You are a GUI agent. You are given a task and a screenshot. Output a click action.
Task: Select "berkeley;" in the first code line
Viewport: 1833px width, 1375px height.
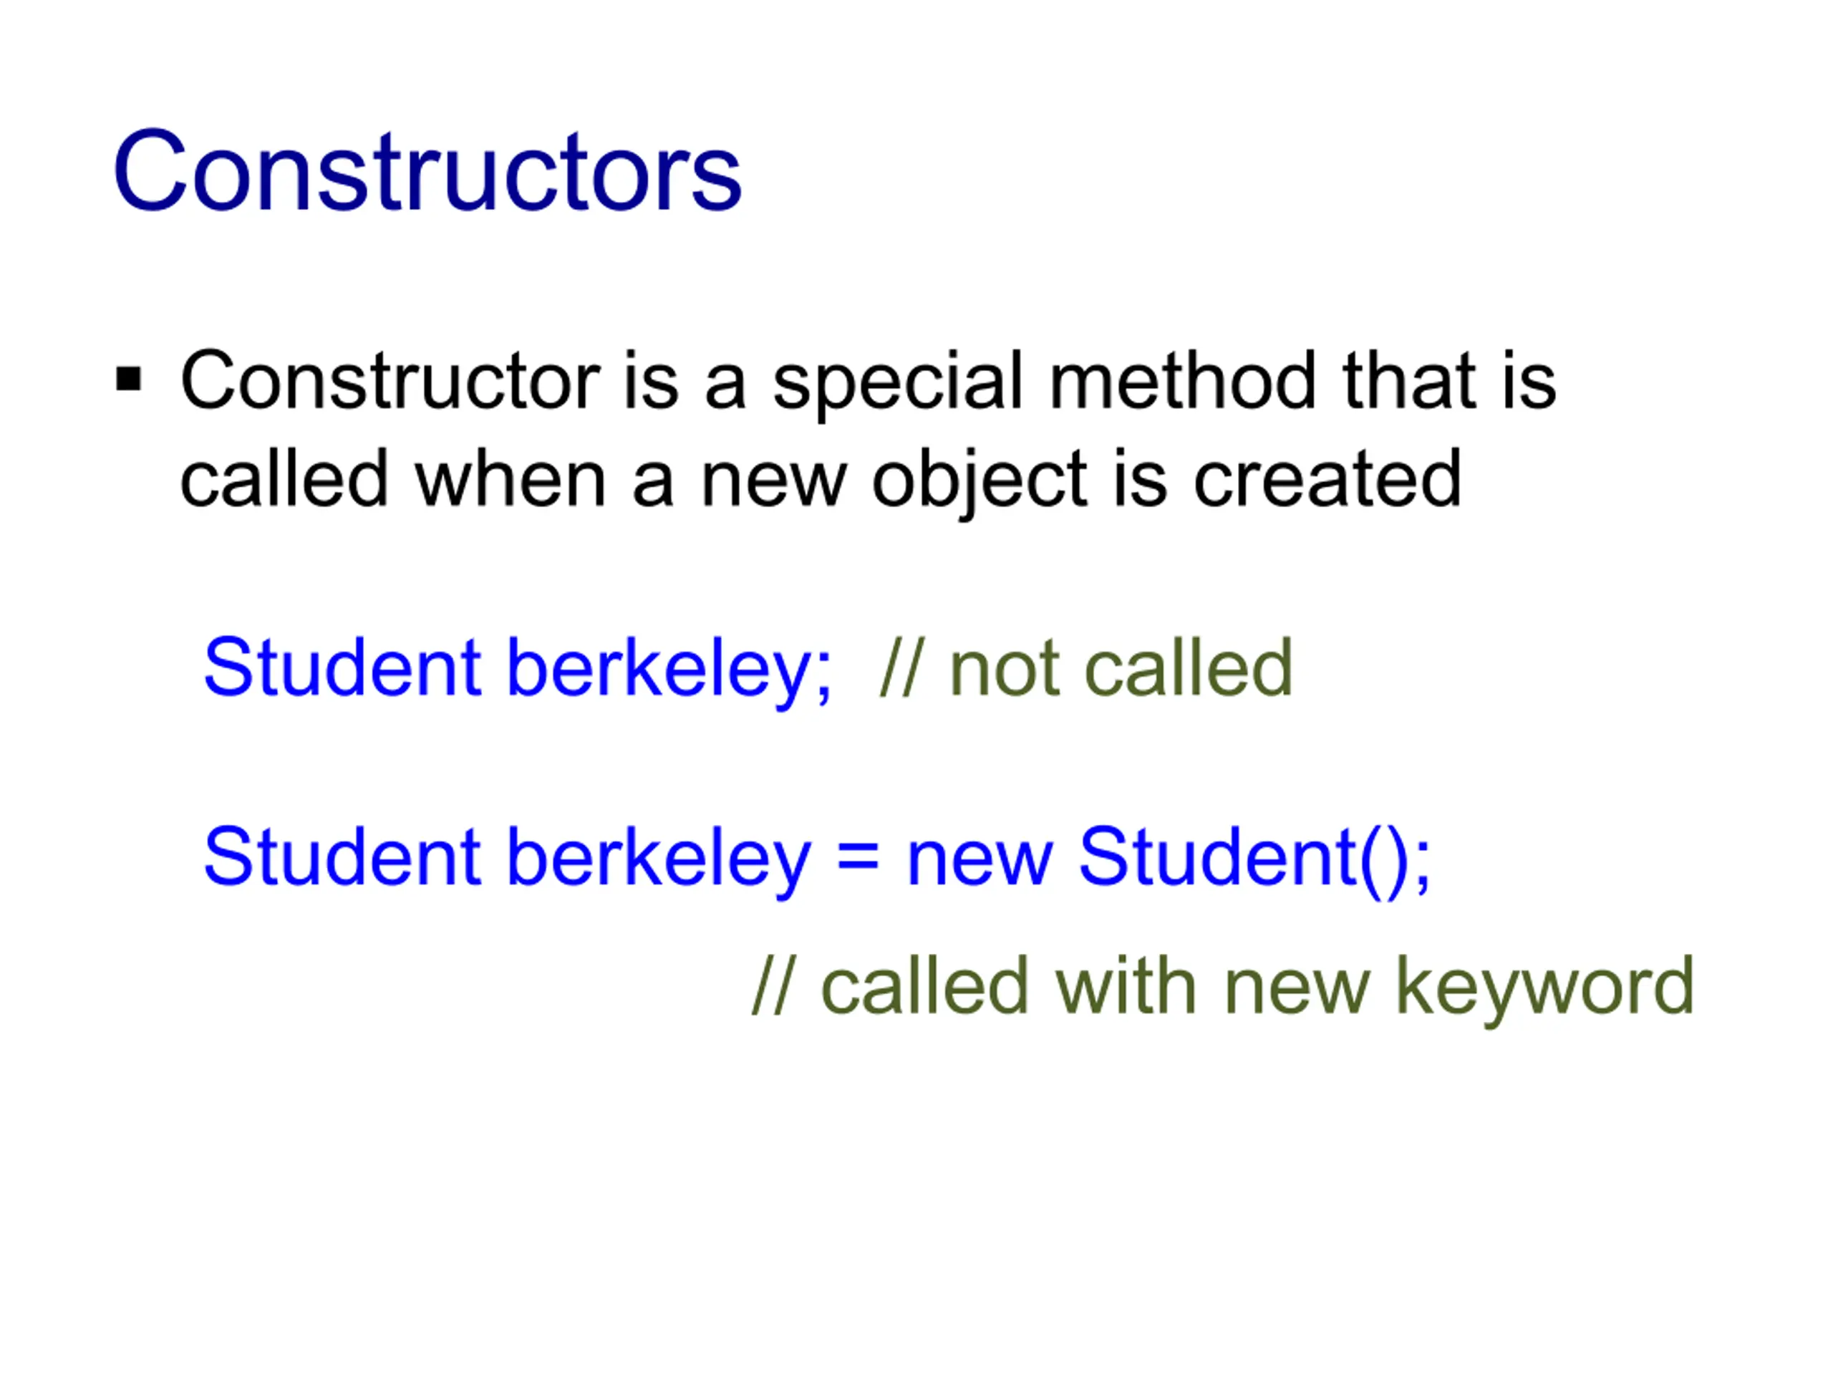click(x=668, y=670)
